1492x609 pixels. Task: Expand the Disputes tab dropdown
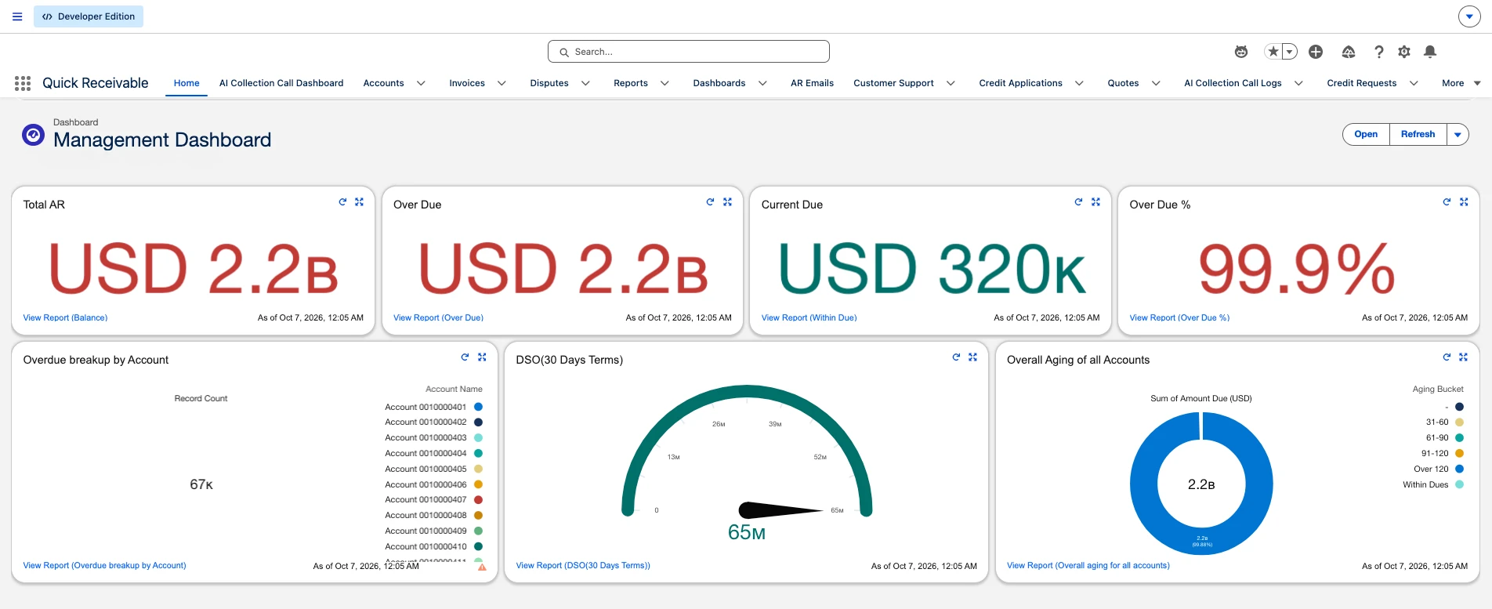coord(585,83)
